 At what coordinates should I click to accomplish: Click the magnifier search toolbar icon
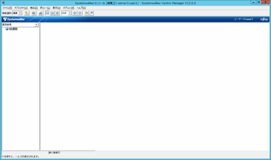tap(41, 13)
